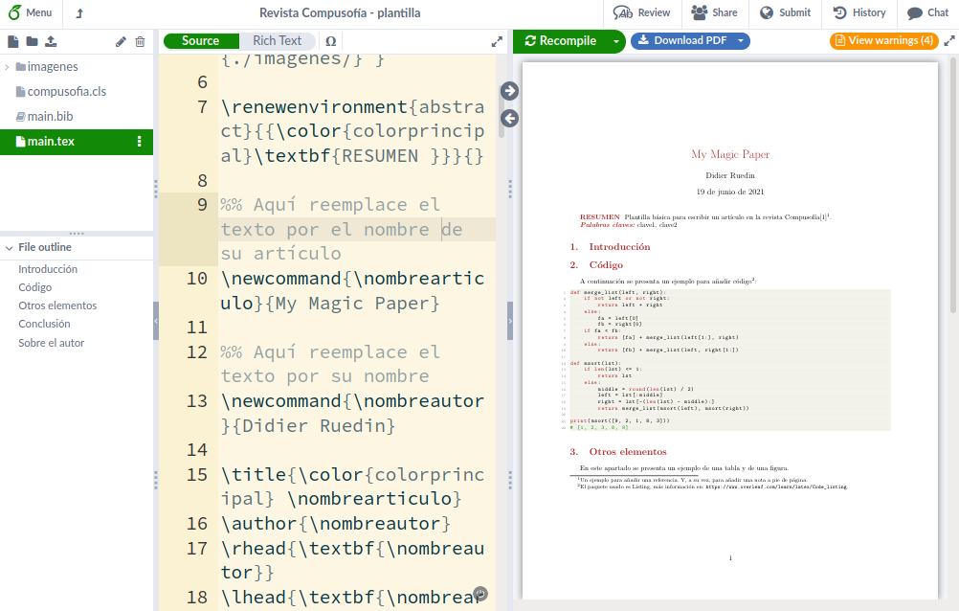Open the Omega symbol palette

[x=330, y=41]
